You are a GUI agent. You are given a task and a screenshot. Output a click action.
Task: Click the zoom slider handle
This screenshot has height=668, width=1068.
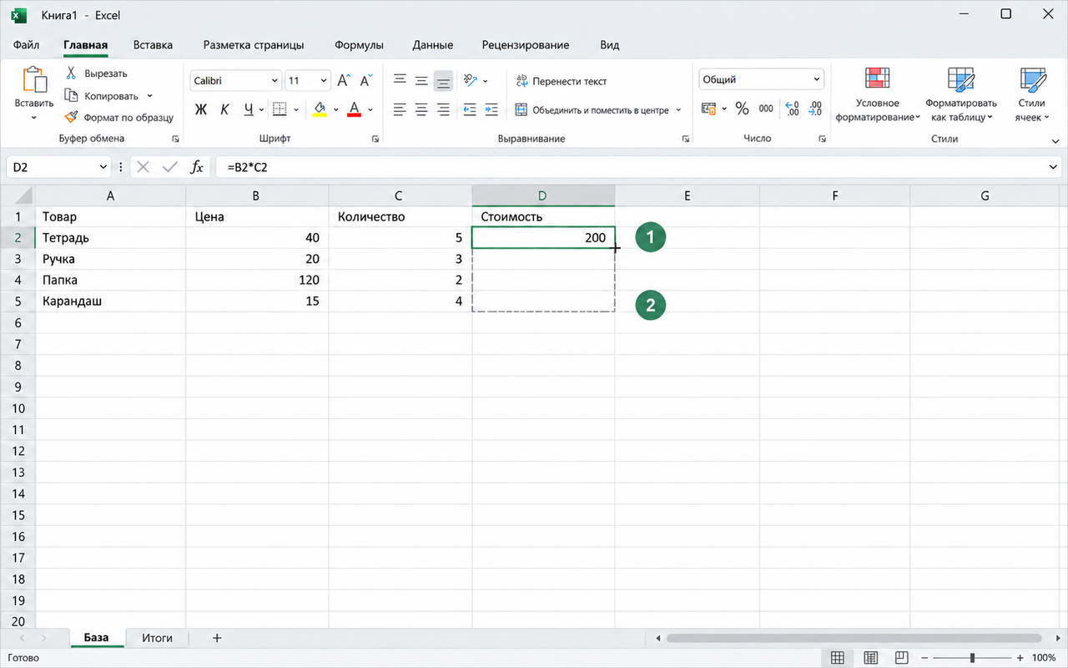tap(971, 658)
